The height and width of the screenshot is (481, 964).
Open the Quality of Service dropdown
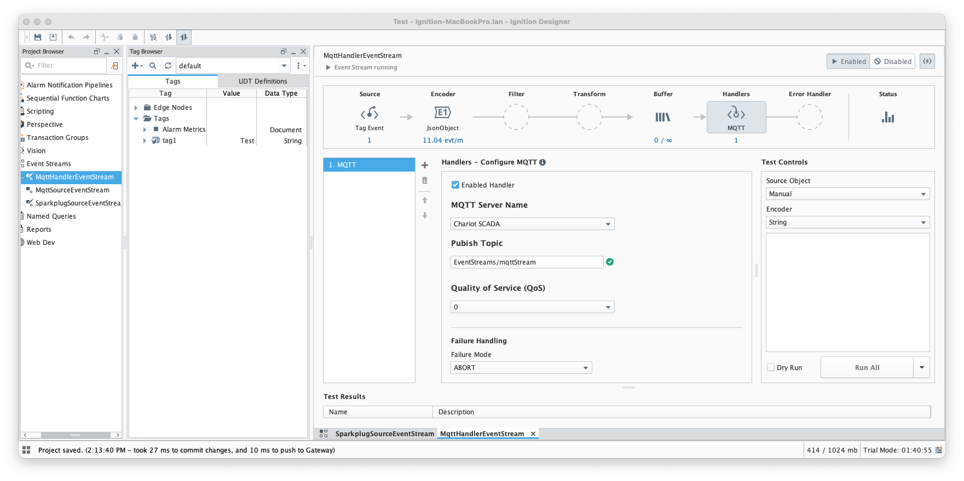pyautogui.click(x=533, y=307)
